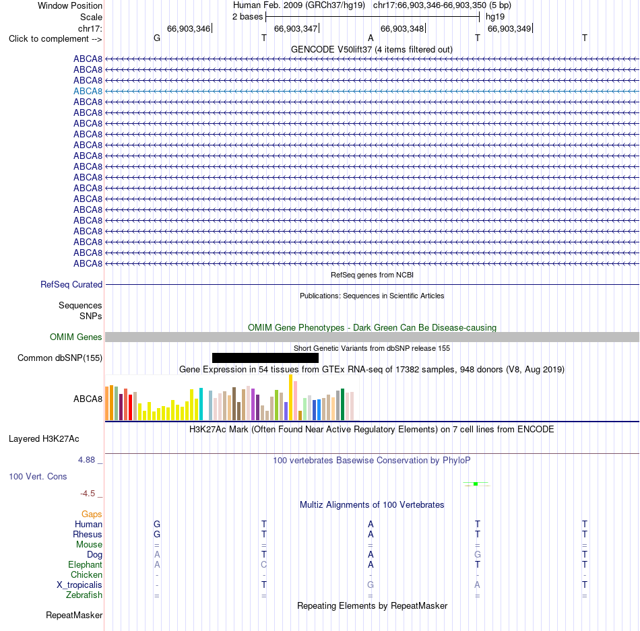Click the Common dbSNP(155) label
The height and width of the screenshot is (631, 640).
(59, 358)
